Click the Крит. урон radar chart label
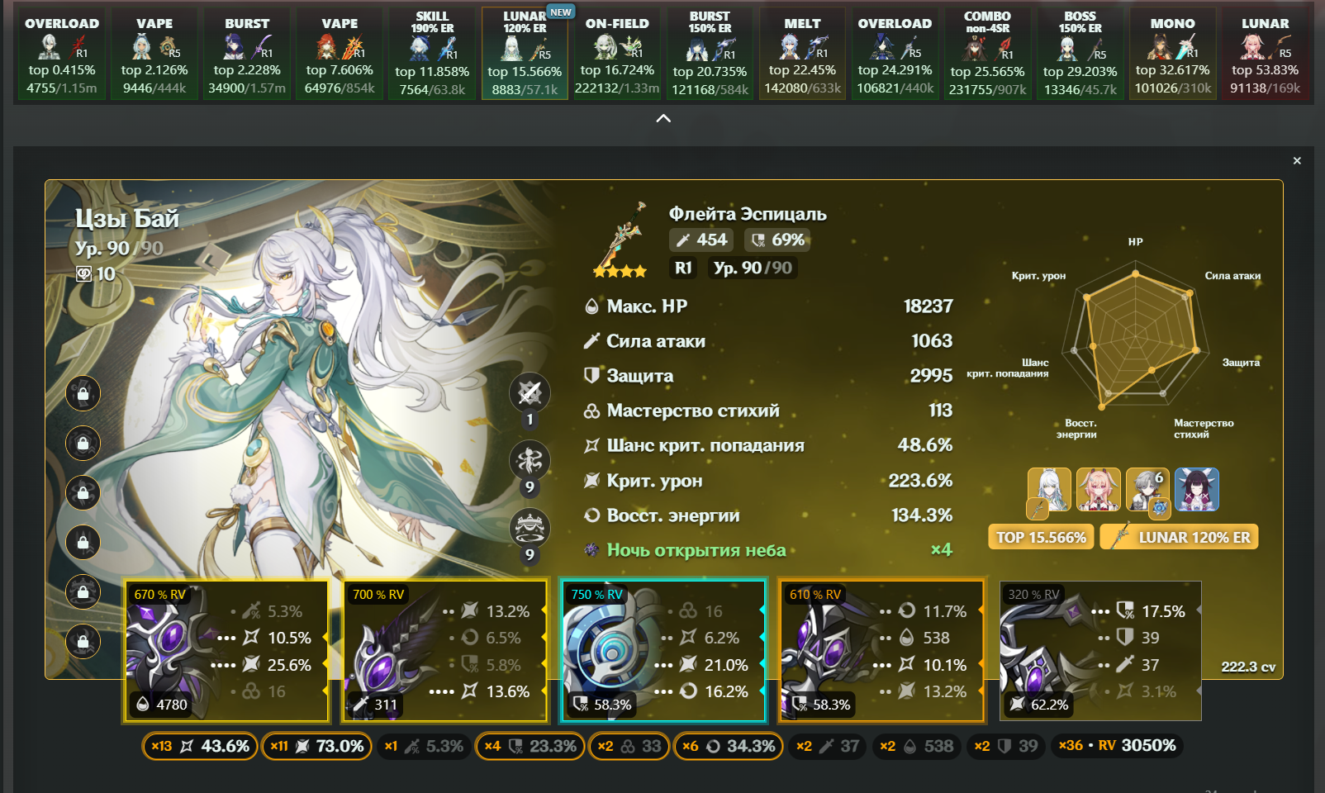1325x793 pixels. (x=1038, y=276)
